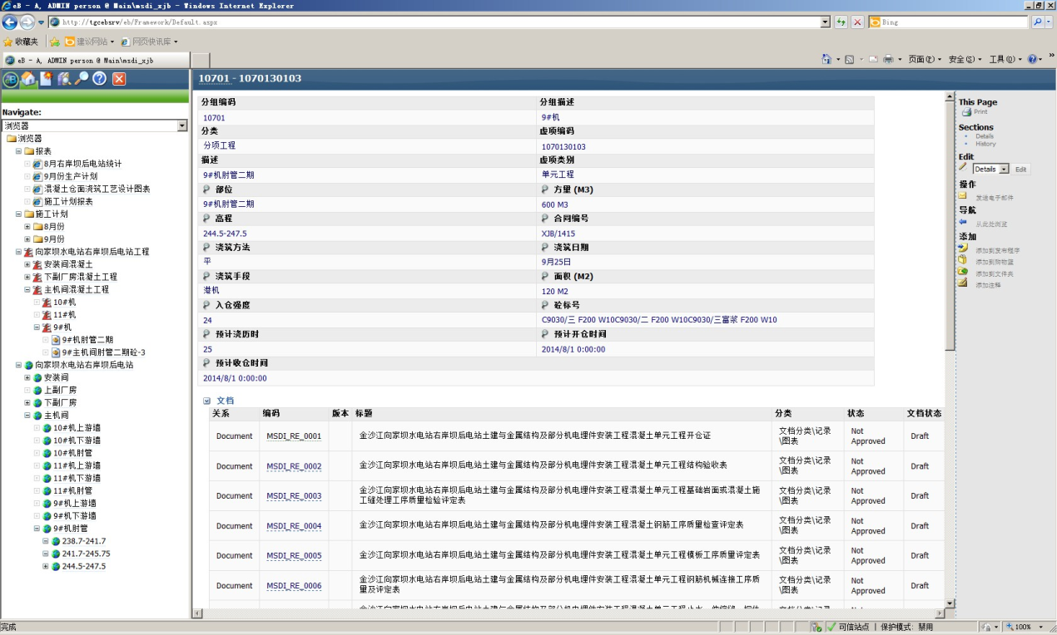Screen dimensions: 1057x635
Task: Click the eB home icon in toolbar
Action: pos(28,79)
